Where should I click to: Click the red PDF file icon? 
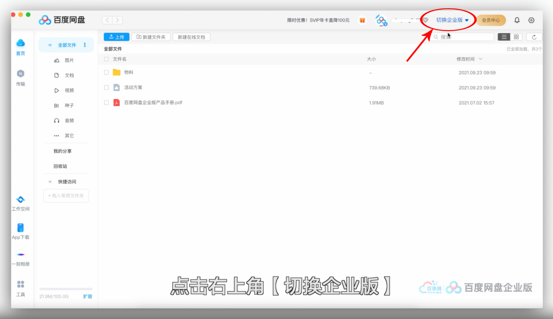(x=117, y=103)
